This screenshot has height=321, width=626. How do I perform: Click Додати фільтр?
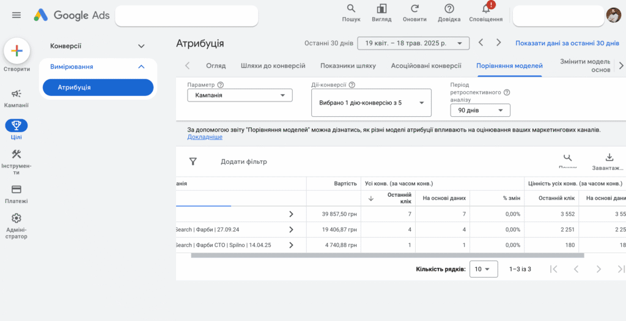(244, 161)
